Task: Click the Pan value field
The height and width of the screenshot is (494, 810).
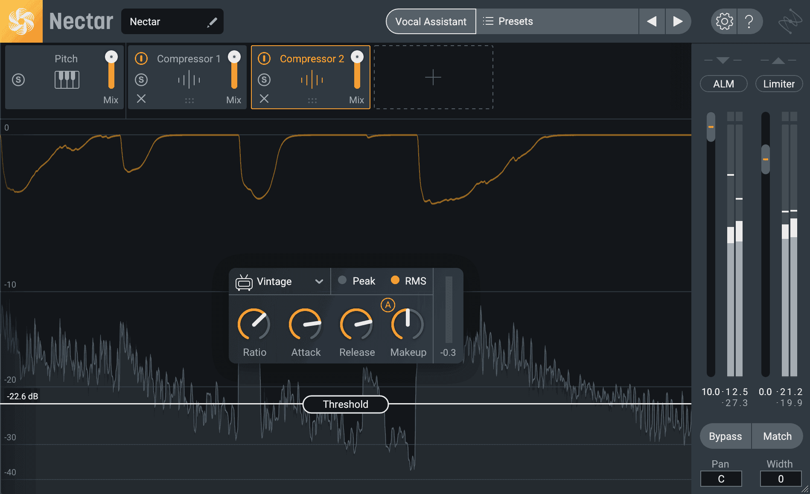Action: (721, 479)
